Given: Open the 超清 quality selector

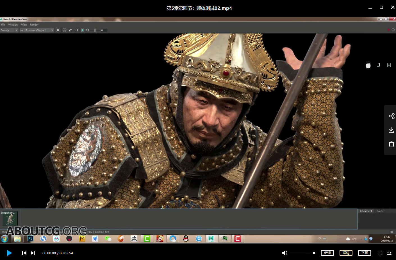Looking at the screenshot, I should [346, 253].
